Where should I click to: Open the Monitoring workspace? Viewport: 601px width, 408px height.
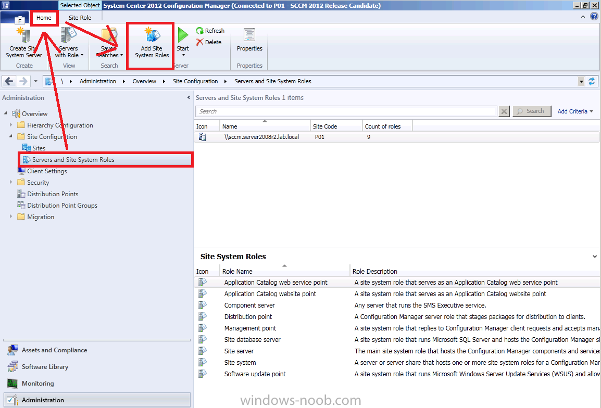point(96,384)
